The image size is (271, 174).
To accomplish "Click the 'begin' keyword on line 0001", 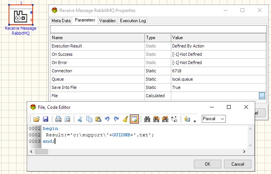I will click(x=50, y=128).
